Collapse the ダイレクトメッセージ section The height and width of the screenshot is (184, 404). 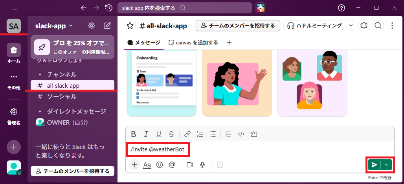point(40,112)
